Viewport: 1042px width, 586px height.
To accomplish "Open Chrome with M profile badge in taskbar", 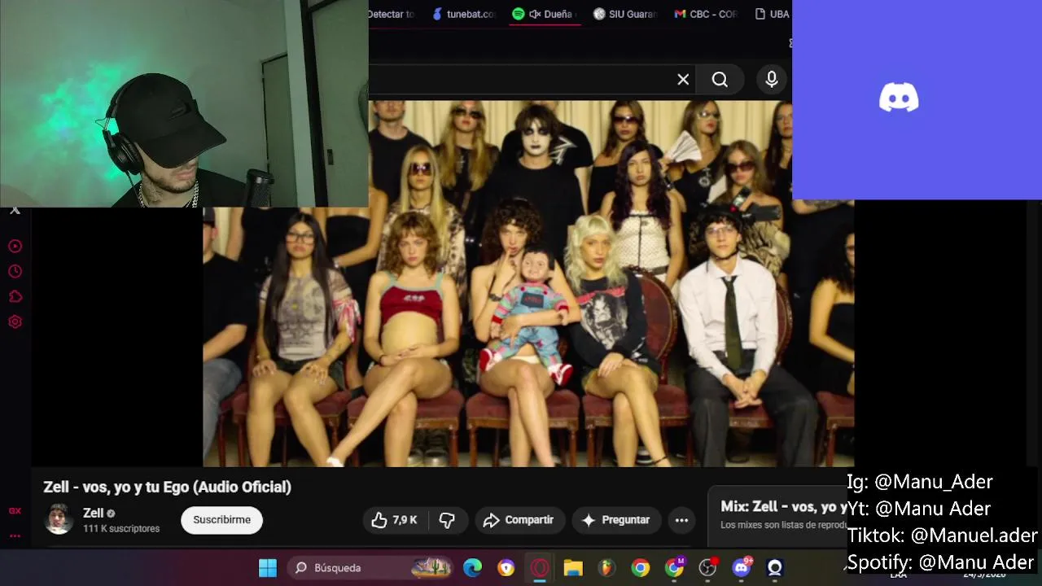I will coord(674,567).
